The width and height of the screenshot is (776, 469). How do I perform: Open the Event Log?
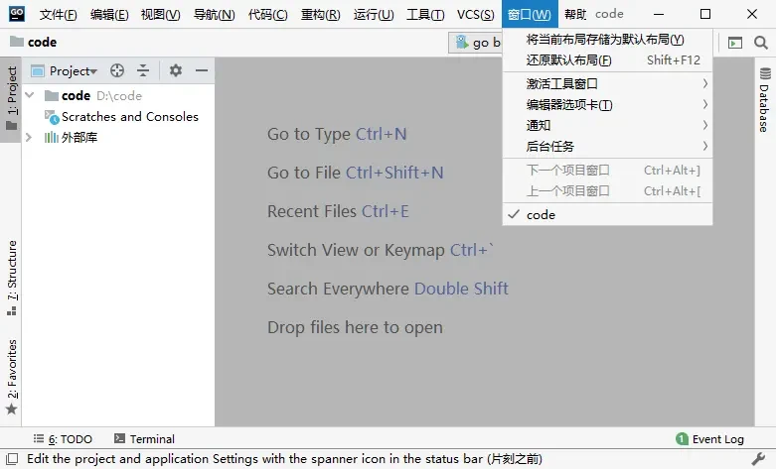[x=709, y=439]
